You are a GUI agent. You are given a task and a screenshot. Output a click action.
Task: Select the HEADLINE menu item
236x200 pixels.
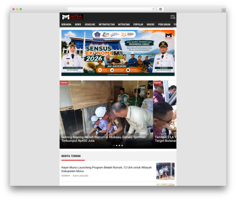click(x=90, y=25)
